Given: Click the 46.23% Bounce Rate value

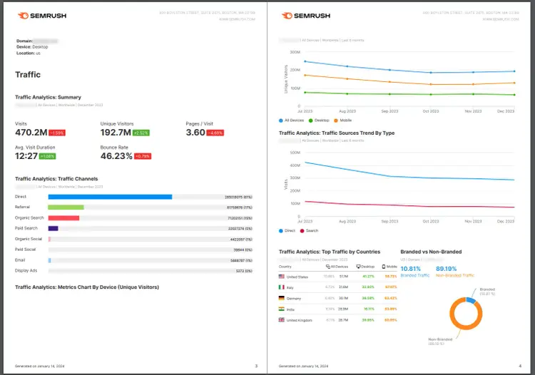Looking at the screenshot, I should (x=116, y=156).
